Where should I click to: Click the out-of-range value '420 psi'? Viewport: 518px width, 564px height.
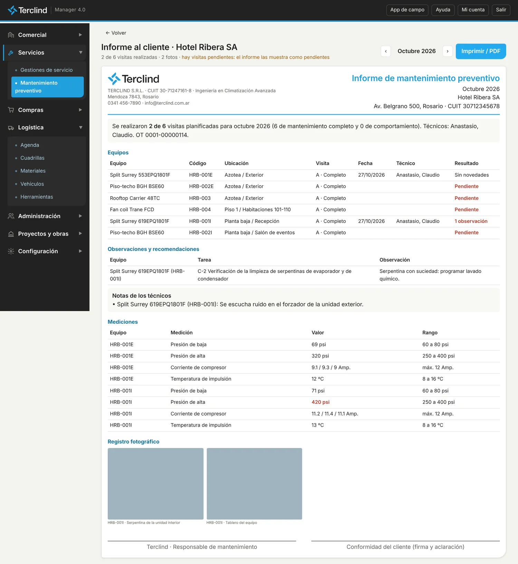(320, 402)
